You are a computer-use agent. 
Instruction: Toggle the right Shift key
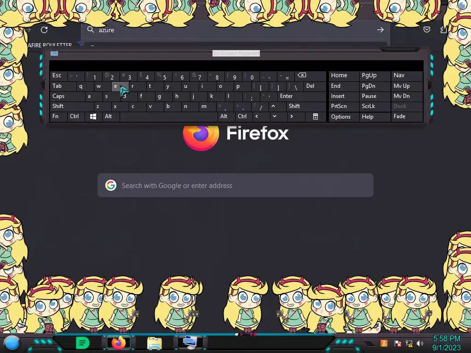pos(306,106)
